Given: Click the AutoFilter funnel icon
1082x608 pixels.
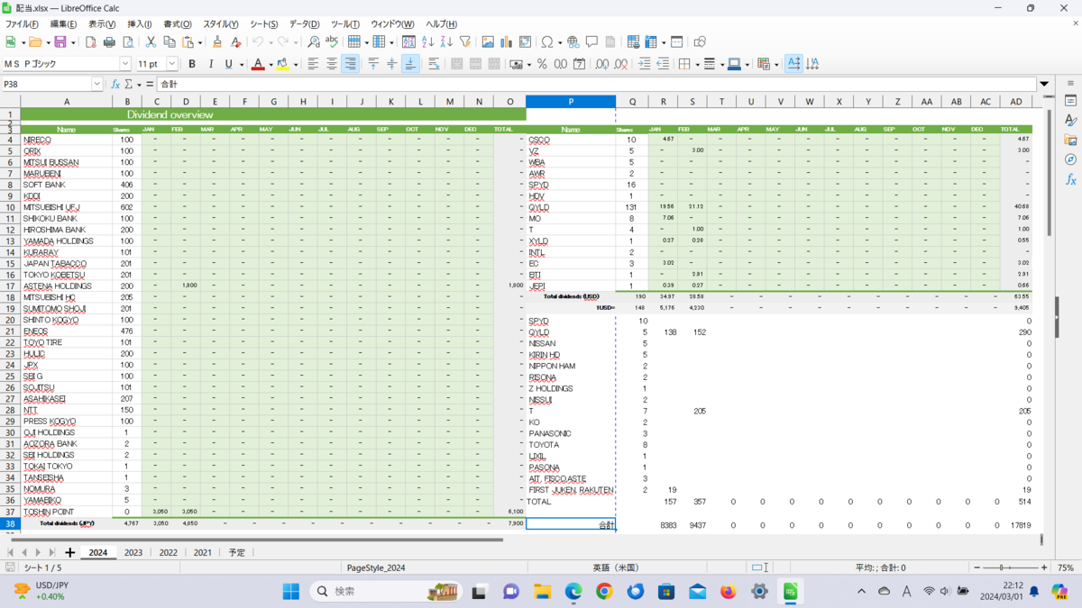Looking at the screenshot, I should (x=465, y=41).
